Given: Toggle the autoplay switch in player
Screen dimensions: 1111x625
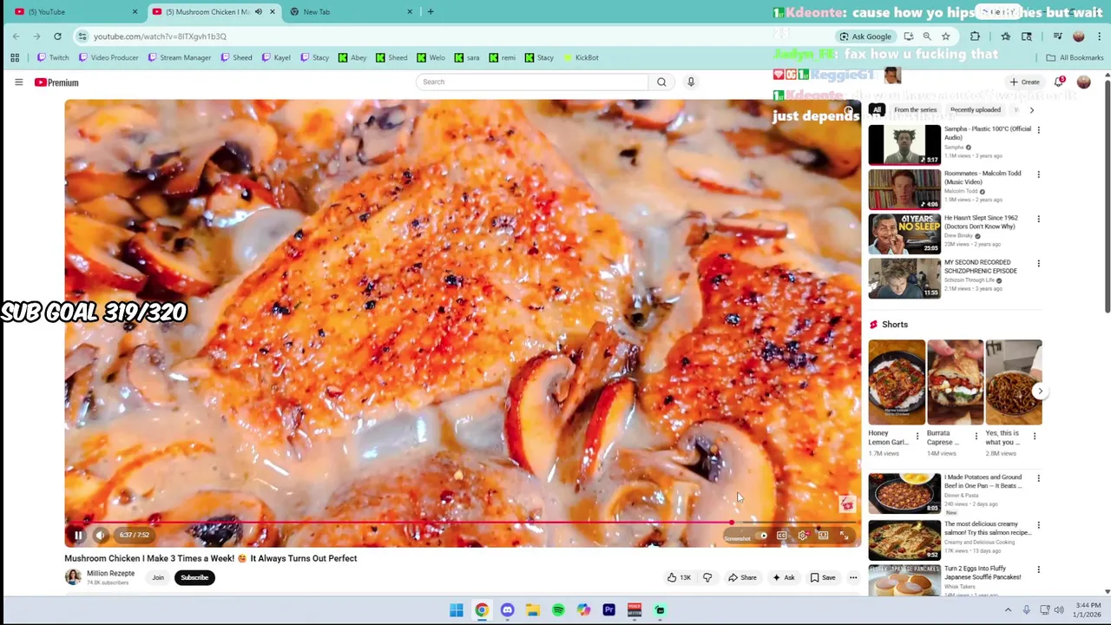Looking at the screenshot, I should 761,536.
